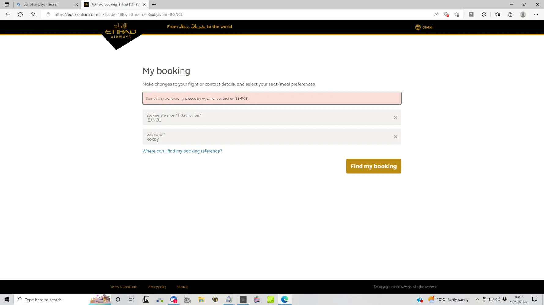Screen dimensions: 544x305
Task: Add this page to favorites
Action: point(457,14)
